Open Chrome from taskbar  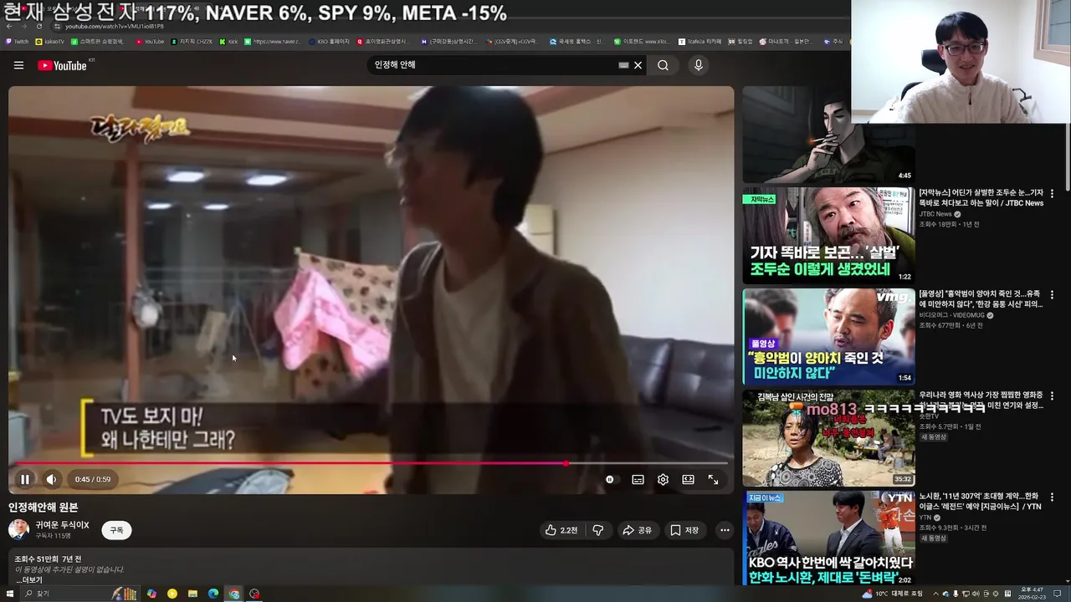tap(234, 594)
